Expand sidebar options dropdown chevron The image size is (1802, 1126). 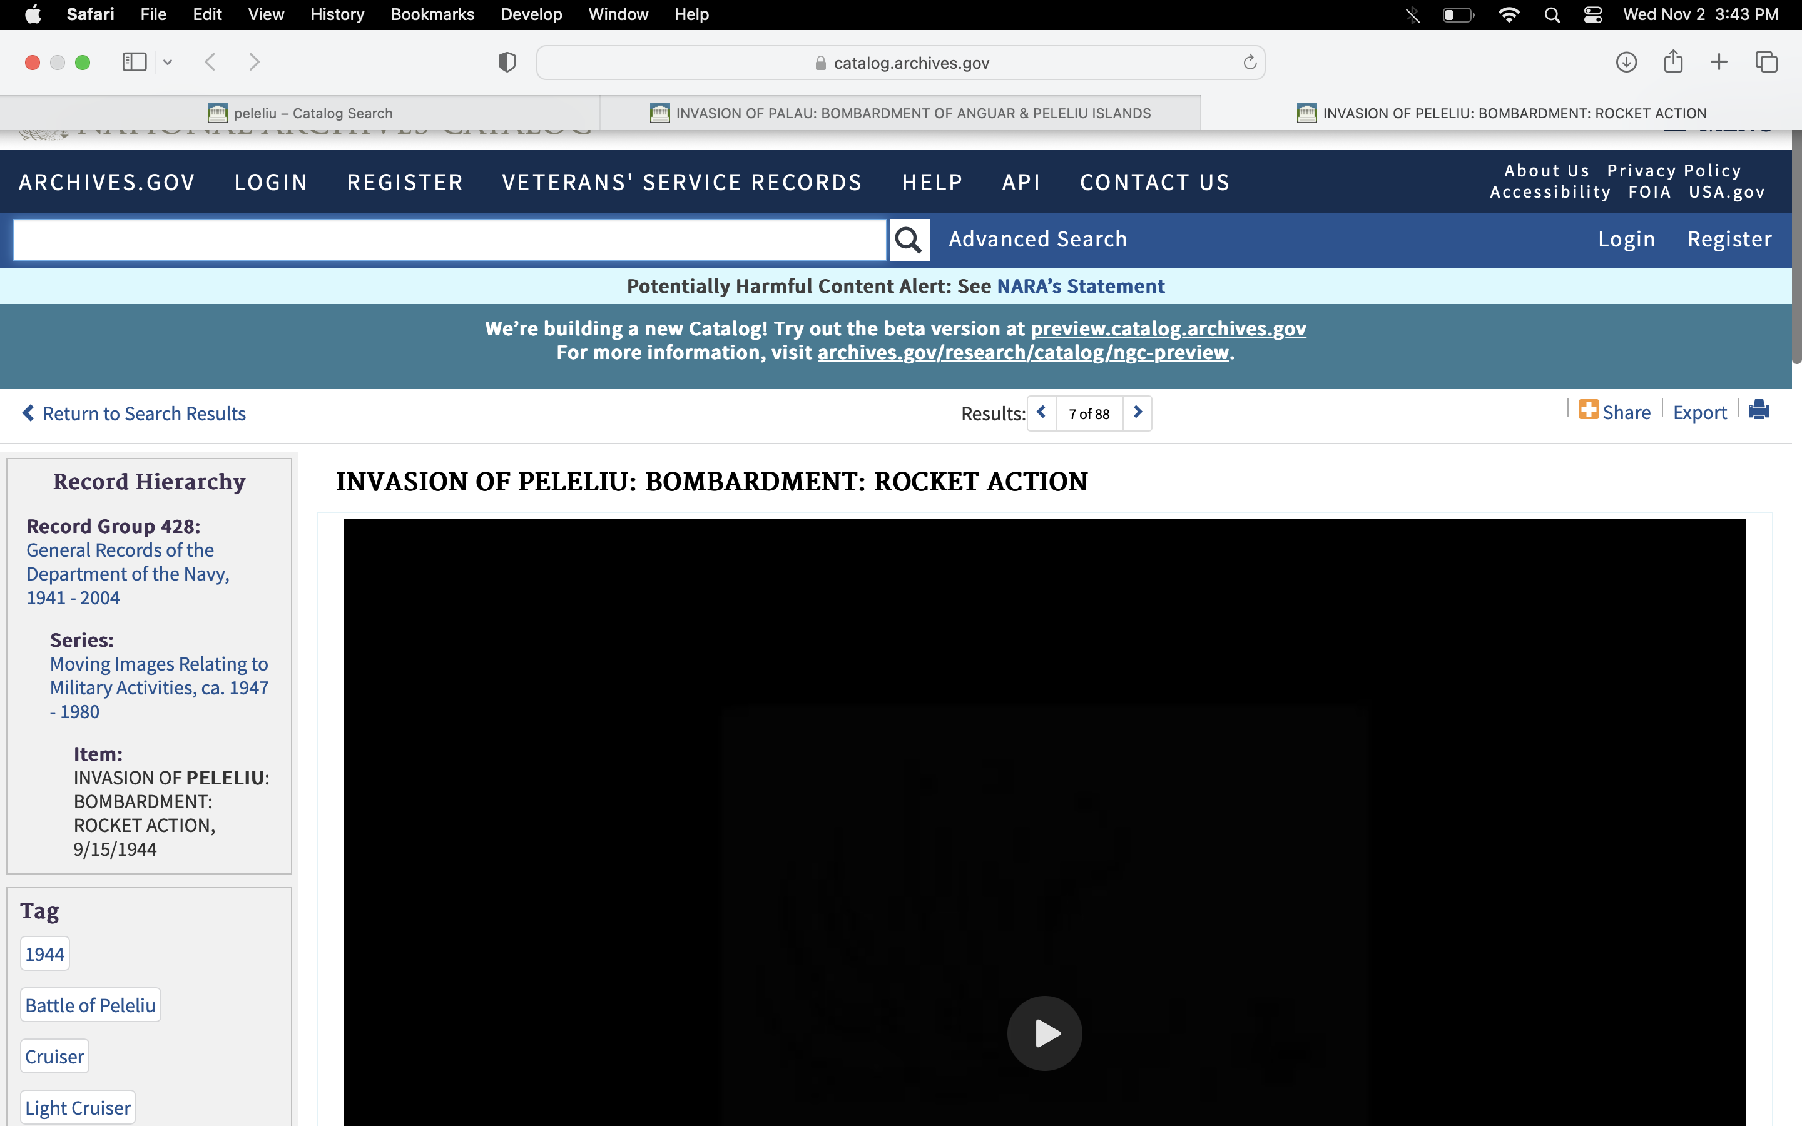point(168,63)
